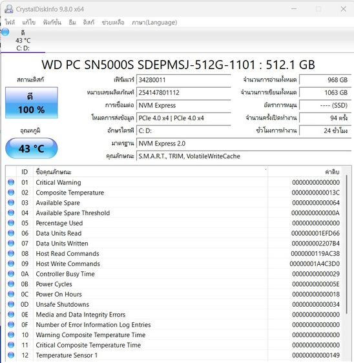
Task: Click the total reads value 968 GB
Action: (326, 80)
